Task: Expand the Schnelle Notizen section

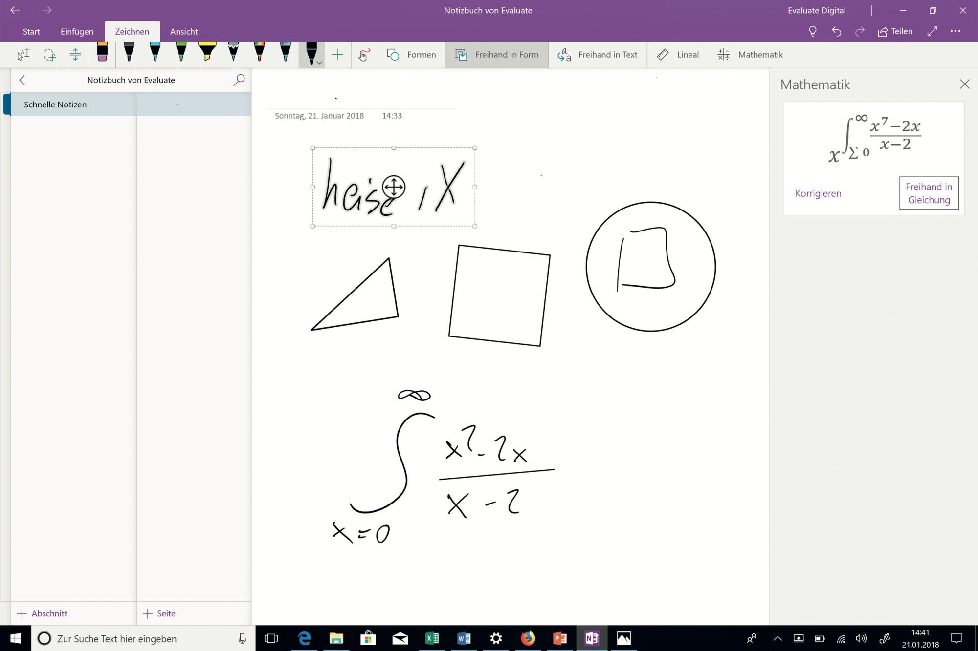Action: (x=55, y=104)
